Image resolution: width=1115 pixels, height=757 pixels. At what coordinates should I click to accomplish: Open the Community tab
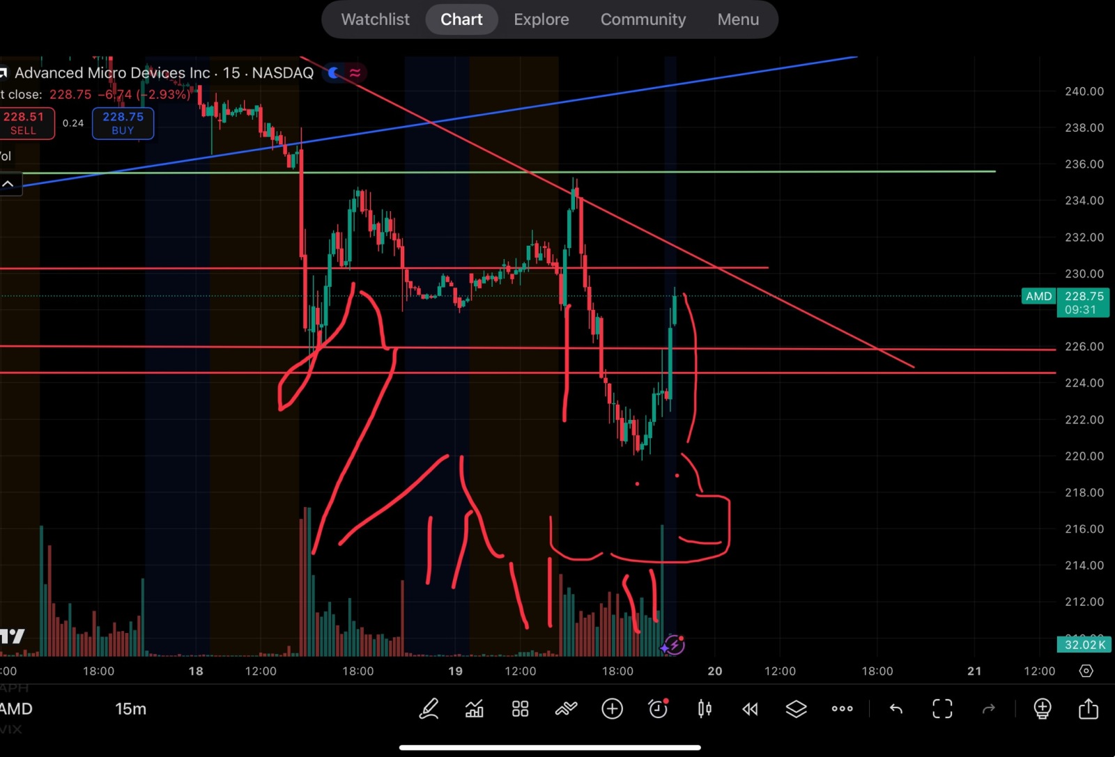pyautogui.click(x=643, y=19)
